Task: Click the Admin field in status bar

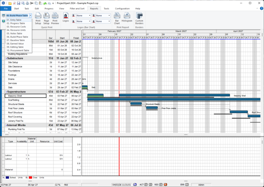Action: [x=201, y=185]
